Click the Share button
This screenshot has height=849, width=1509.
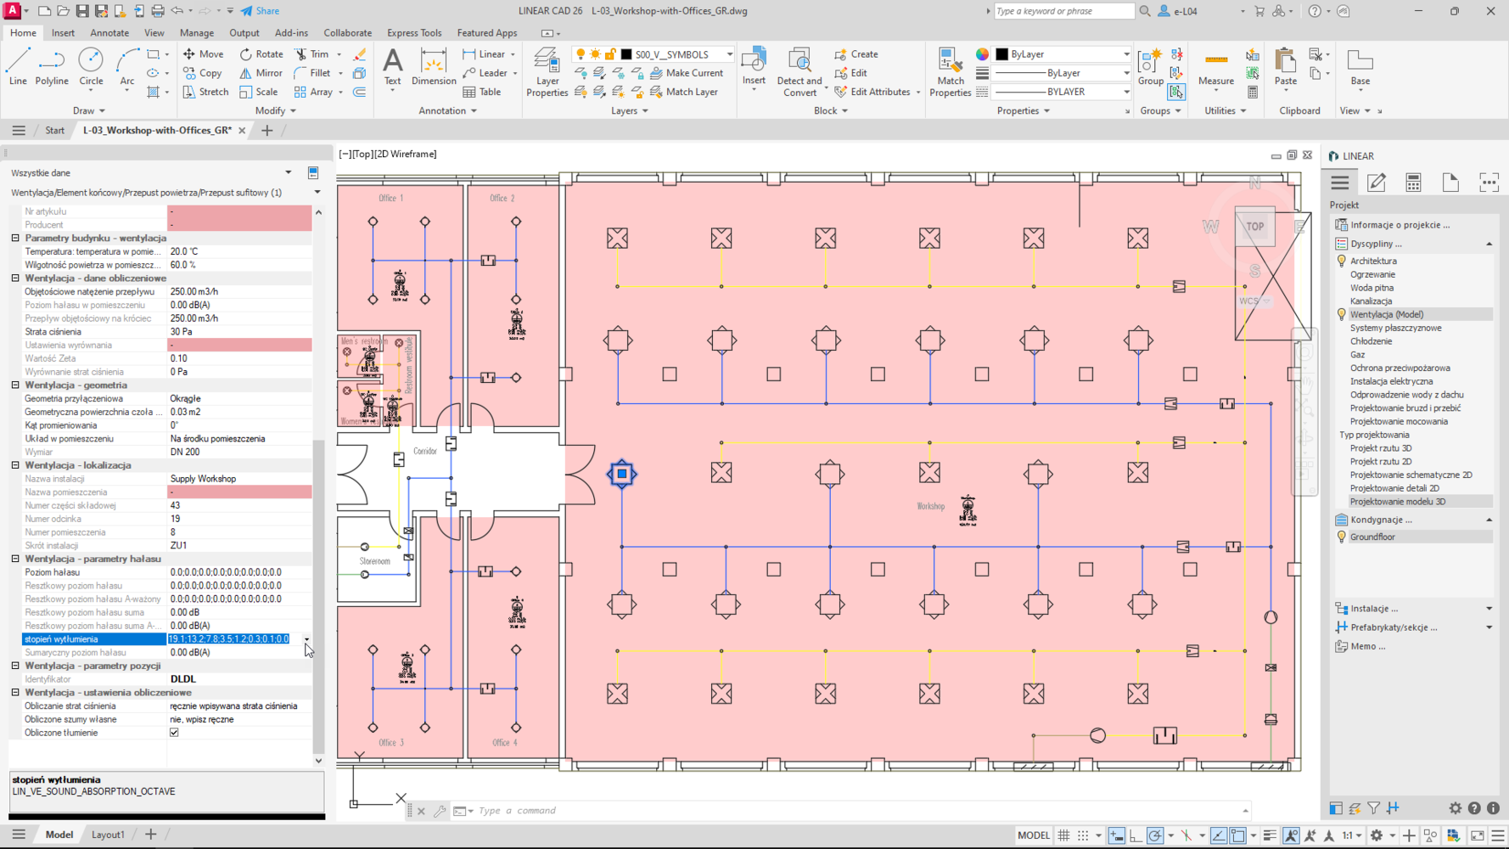coord(260,11)
